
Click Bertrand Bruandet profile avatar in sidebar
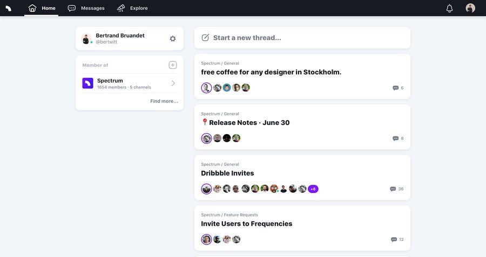(86, 39)
